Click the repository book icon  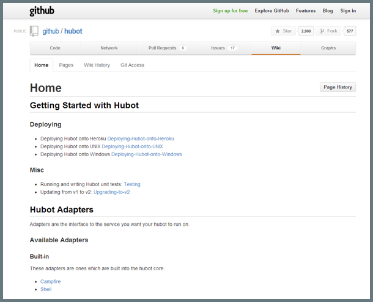pos(34,31)
